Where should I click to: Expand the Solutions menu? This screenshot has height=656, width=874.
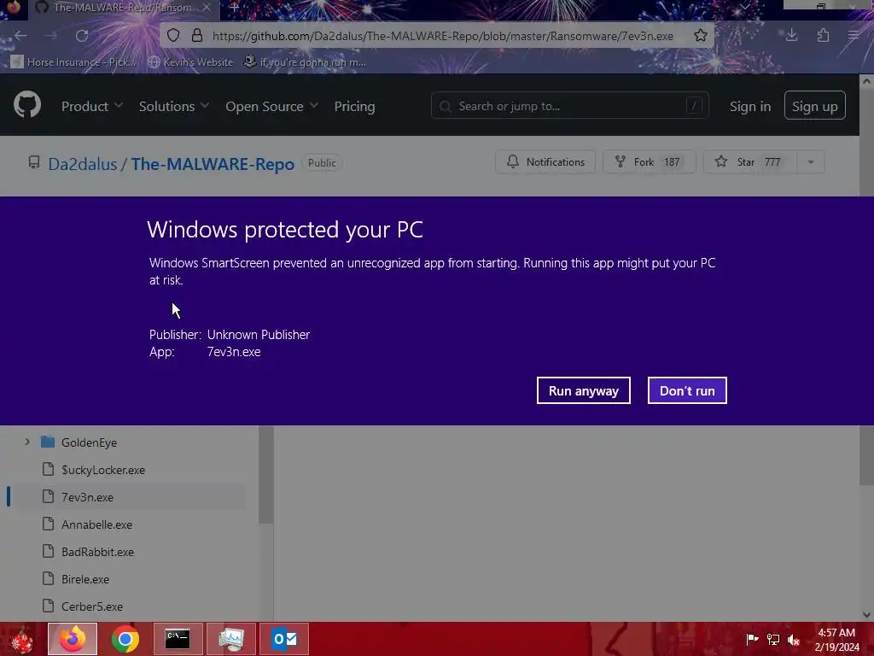[x=174, y=106]
